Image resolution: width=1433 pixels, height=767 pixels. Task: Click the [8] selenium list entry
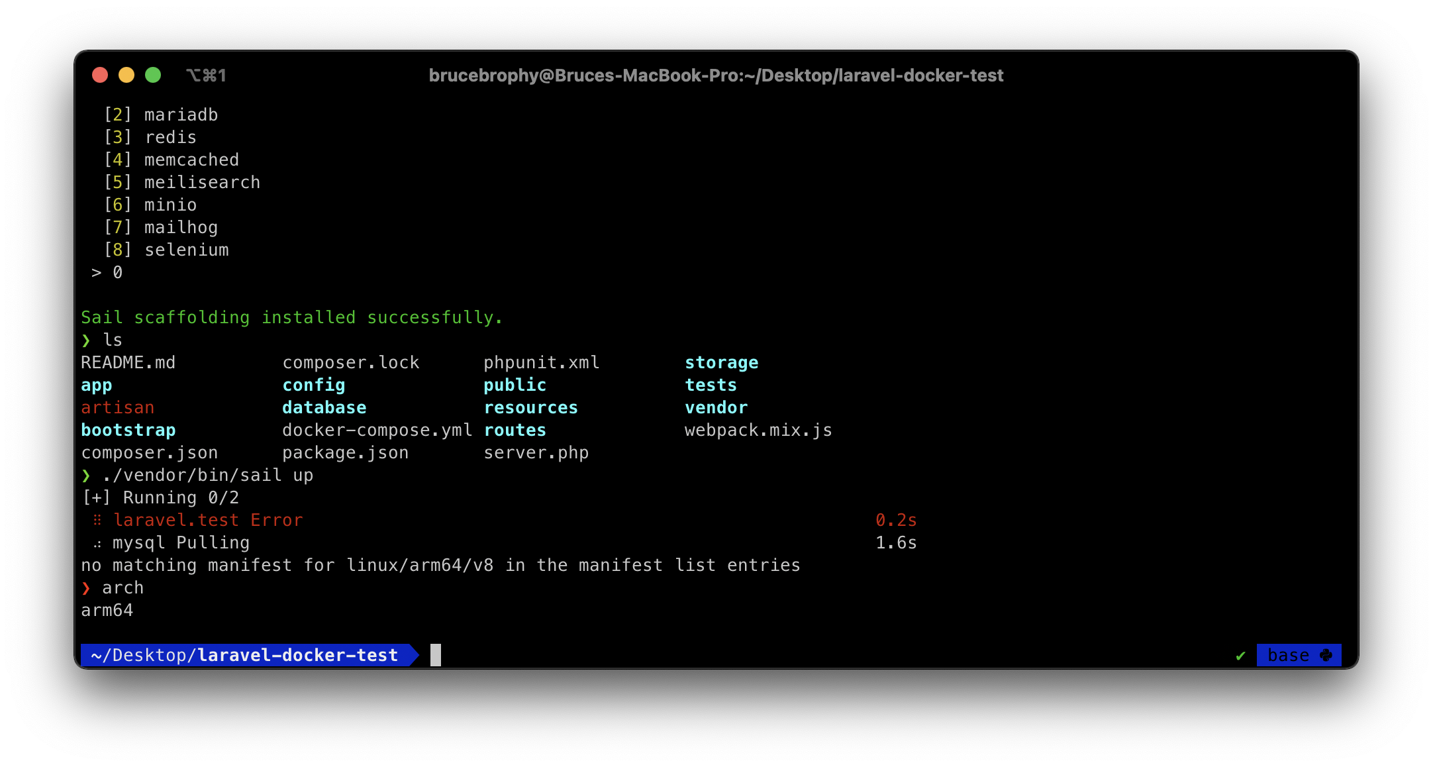tap(167, 250)
